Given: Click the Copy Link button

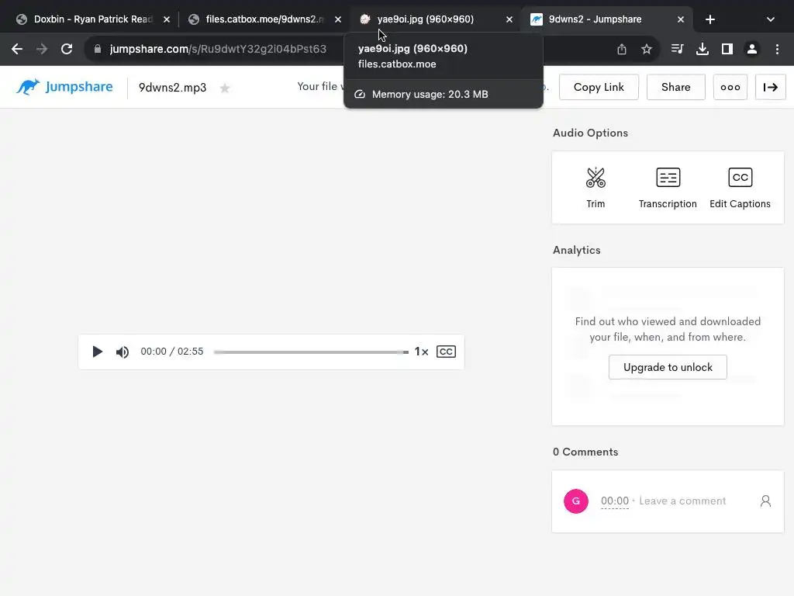Looking at the screenshot, I should coord(599,87).
